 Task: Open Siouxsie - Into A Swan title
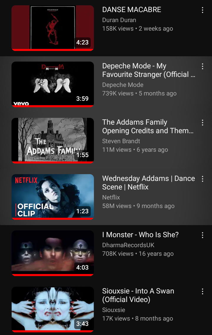138,295
